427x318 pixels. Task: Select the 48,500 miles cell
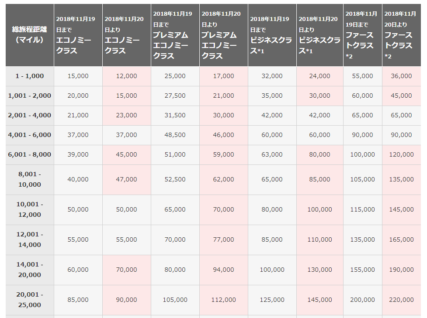coord(175,135)
